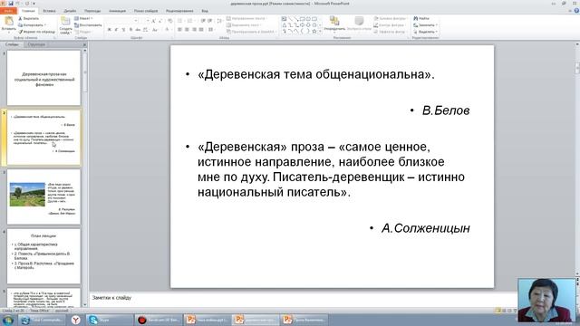Image resolution: width=580 pixels, height=326 pixels.
Task: Insert a text box shape from gallery
Action: (284, 19)
